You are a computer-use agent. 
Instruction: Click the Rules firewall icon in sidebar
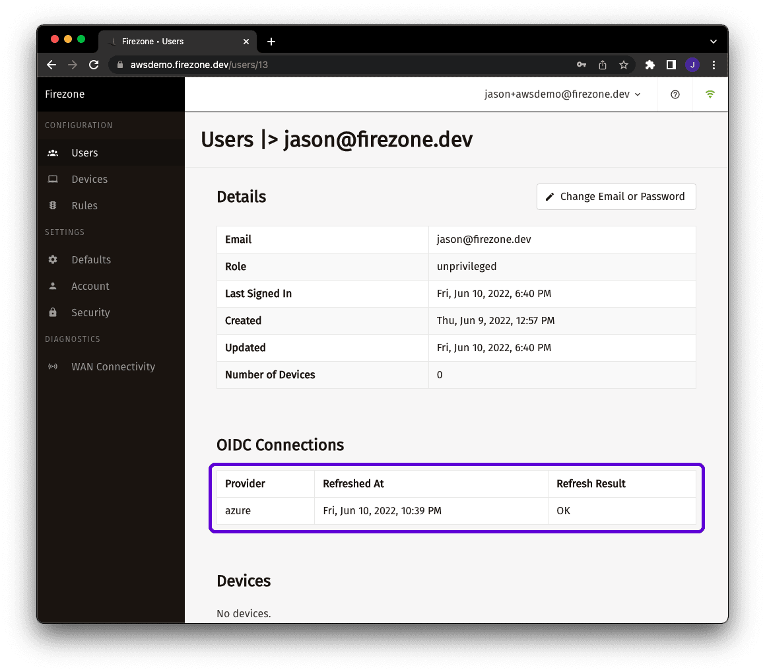(x=53, y=205)
